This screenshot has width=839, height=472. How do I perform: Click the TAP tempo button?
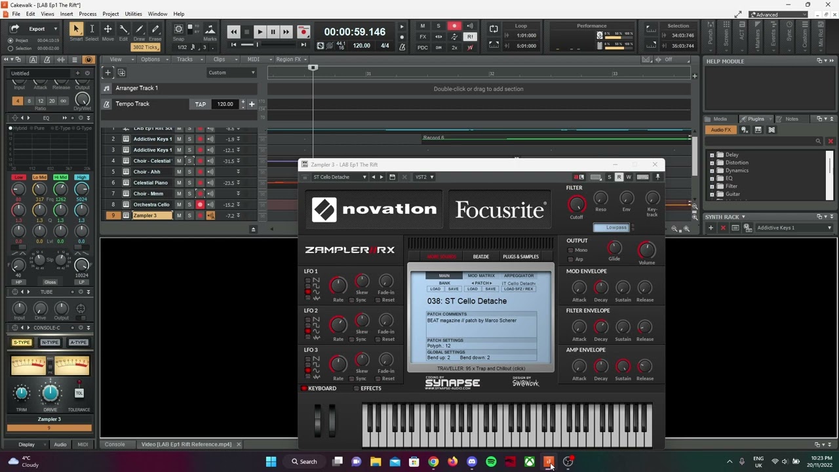click(200, 104)
